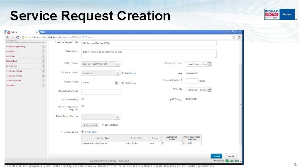
Task: Click Create New link for Contact Name
Action: (x=130, y=73)
